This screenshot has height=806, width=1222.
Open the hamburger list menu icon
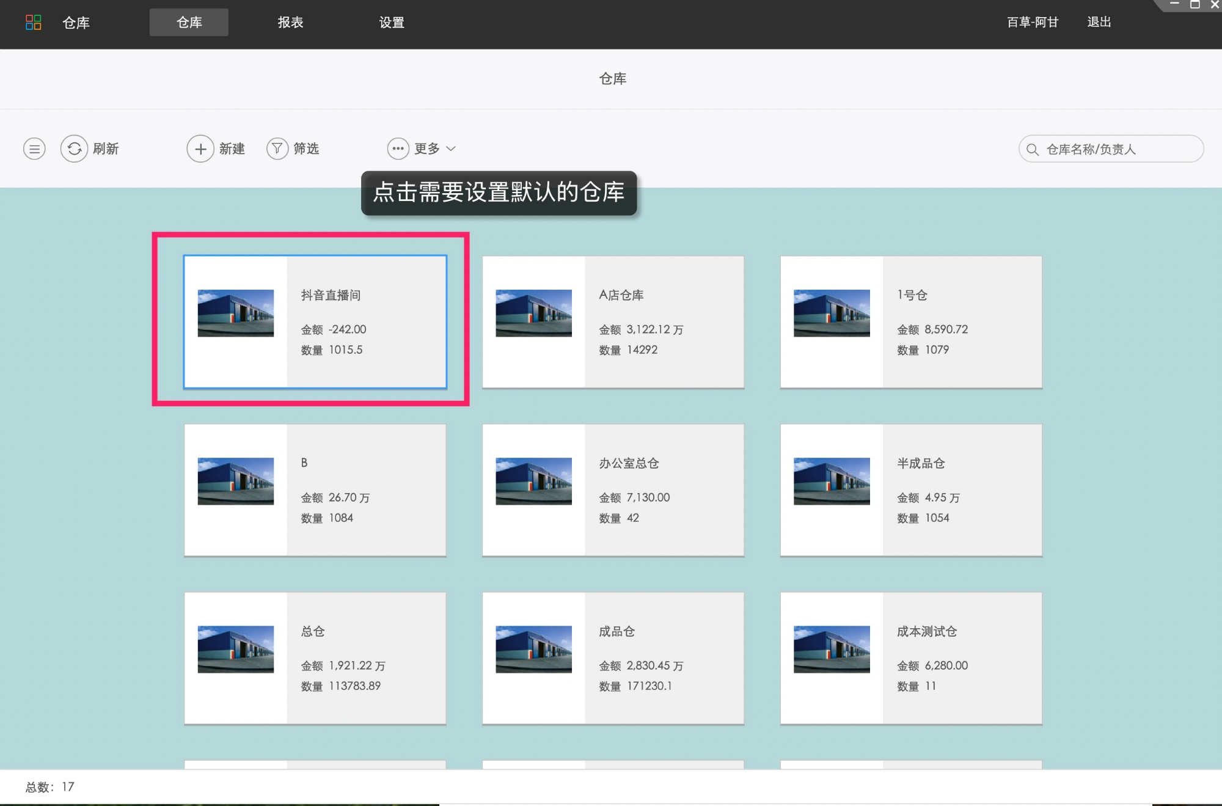pos(34,148)
